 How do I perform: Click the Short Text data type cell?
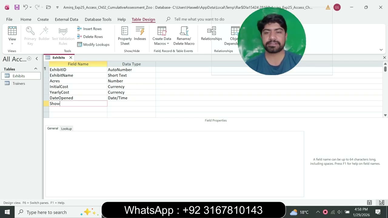(x=131, y=75)
